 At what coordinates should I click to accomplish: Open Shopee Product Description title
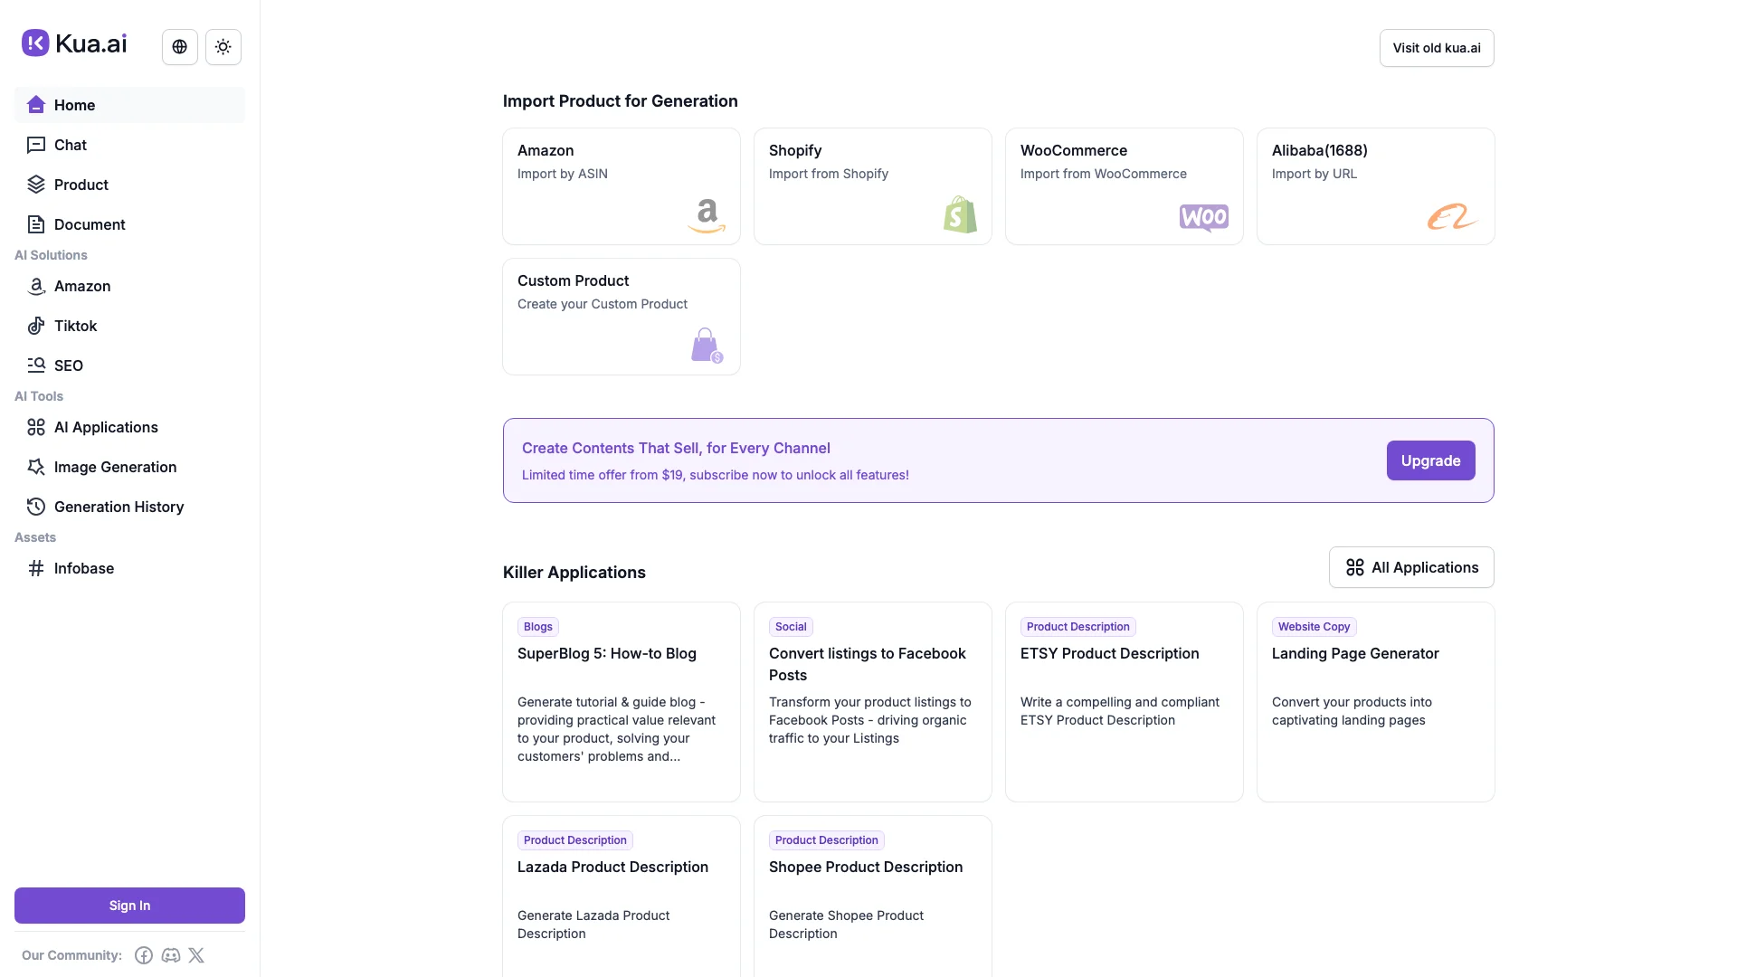coord(866,867)
